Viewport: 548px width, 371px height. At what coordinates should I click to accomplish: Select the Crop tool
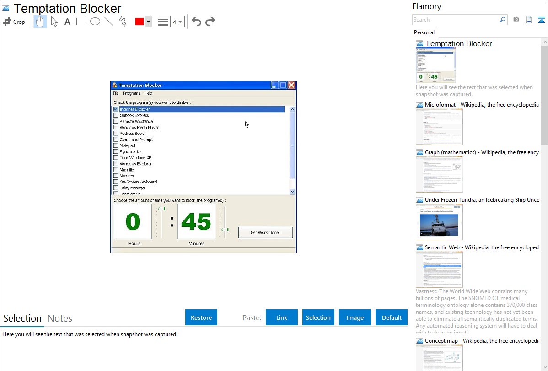coord(14,22)
